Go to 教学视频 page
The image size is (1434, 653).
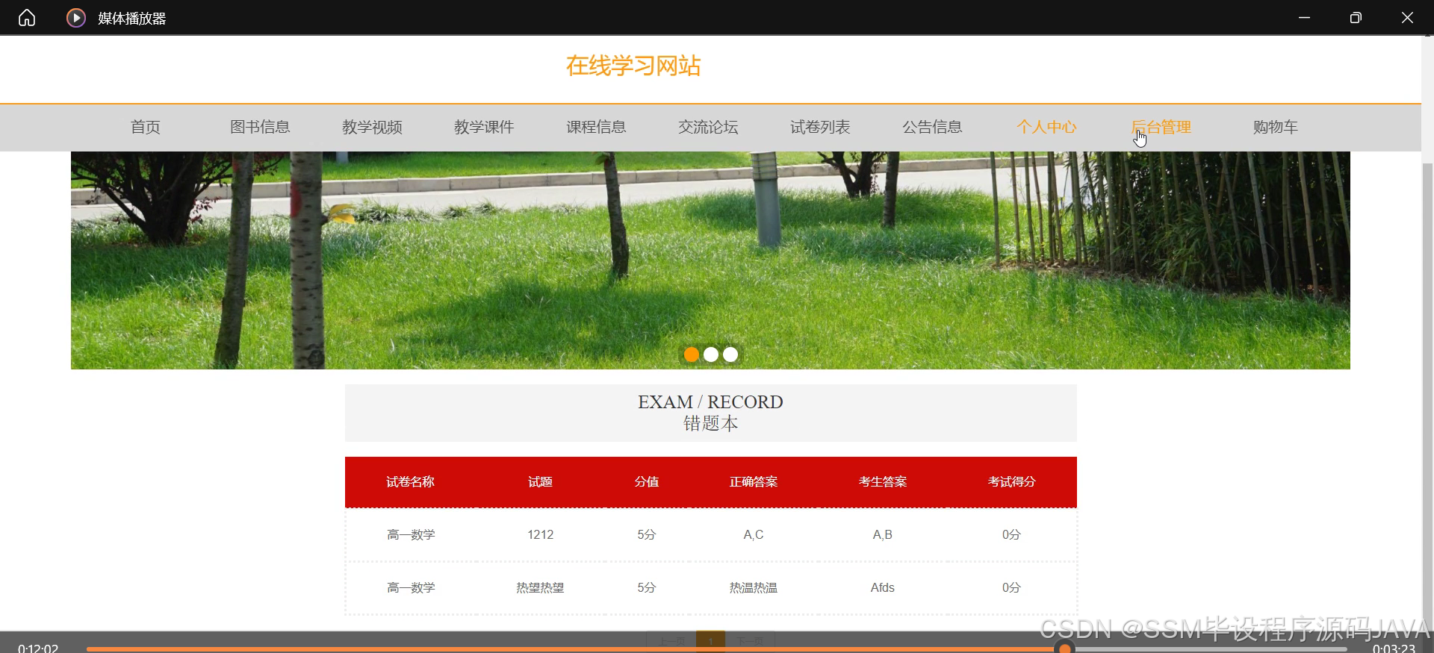tap(372, 127)
